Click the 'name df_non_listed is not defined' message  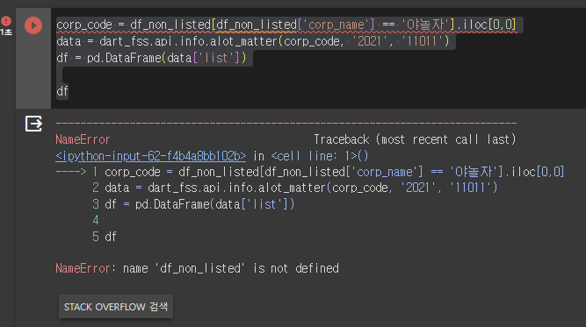tap(230, 268)
